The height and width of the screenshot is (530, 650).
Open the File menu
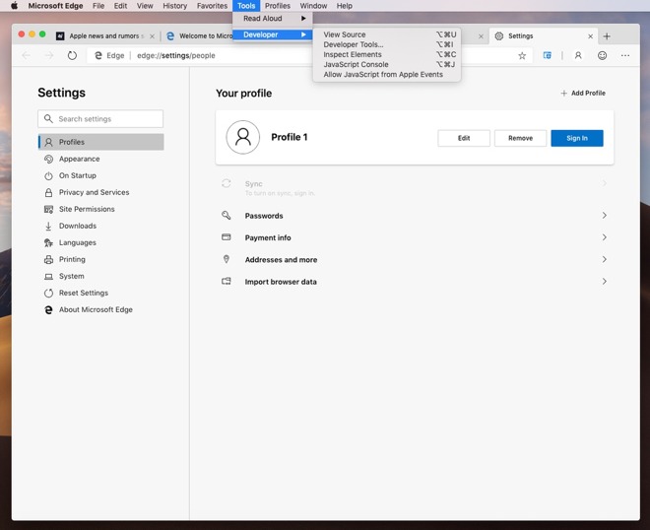98,6
